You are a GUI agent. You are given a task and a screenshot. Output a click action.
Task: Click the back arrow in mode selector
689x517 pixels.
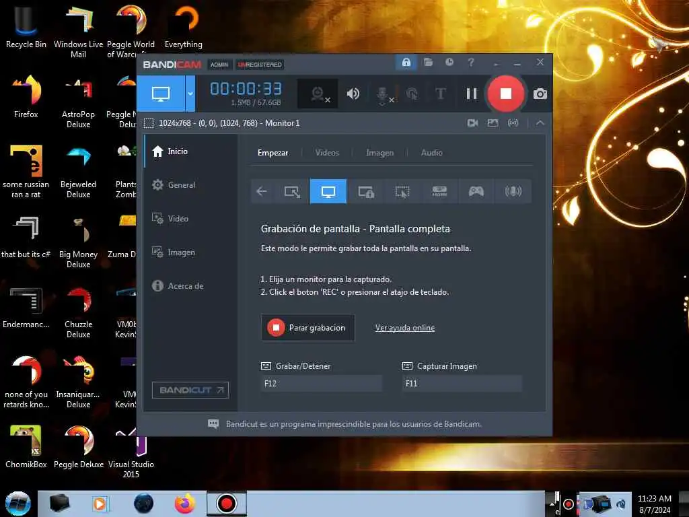click(262, 191)
